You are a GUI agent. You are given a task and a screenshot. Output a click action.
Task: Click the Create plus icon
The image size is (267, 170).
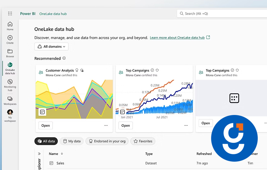pyautogui.click(x=10, y=38)
